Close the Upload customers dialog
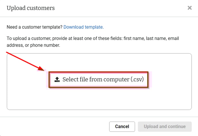Image resolution: width=198 pixels, height=136 pixels. pyautogui.click(x=190, y=8)
